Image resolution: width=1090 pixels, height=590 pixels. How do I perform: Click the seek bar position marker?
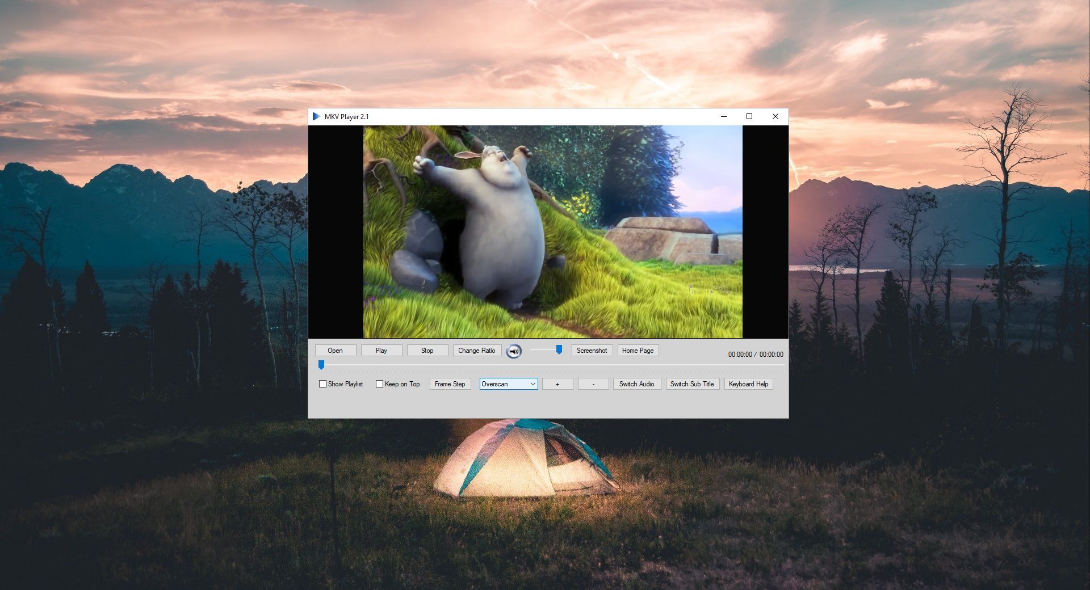click(321, 365)
